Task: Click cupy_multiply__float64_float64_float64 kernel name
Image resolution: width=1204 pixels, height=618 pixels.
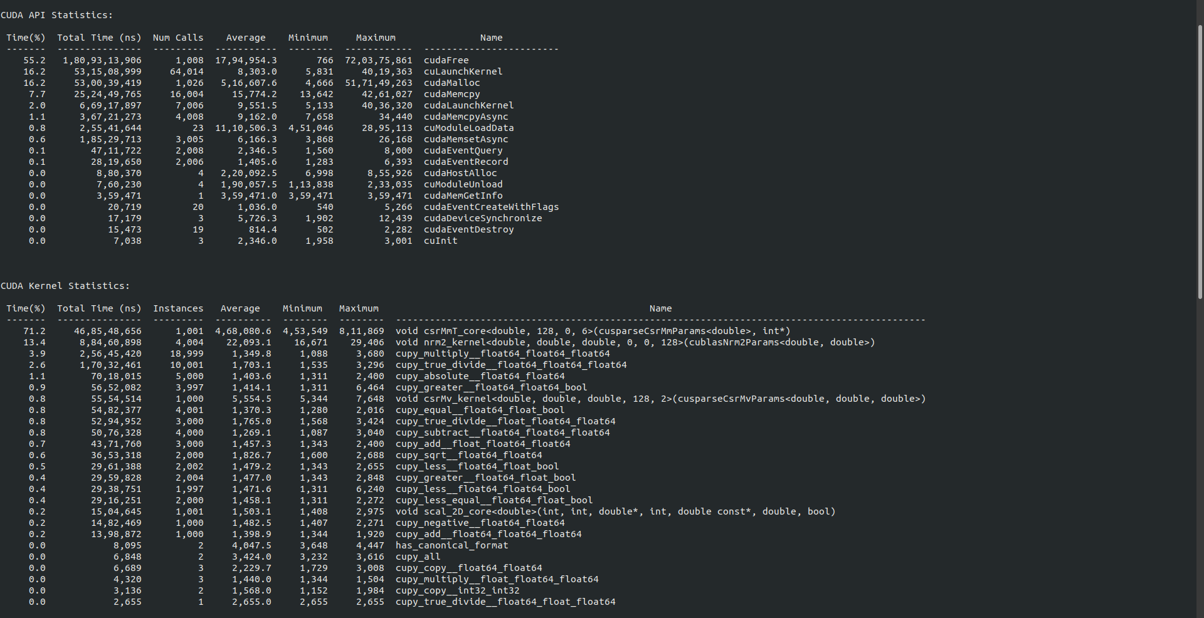Action: 503,354
